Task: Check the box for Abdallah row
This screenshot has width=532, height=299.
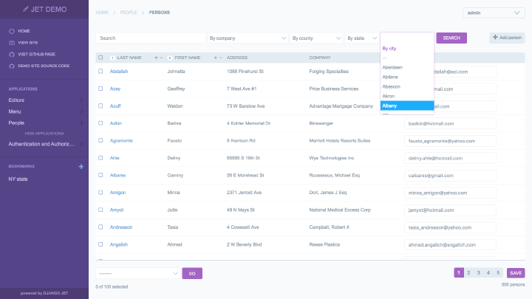Action: coord(100,71)
